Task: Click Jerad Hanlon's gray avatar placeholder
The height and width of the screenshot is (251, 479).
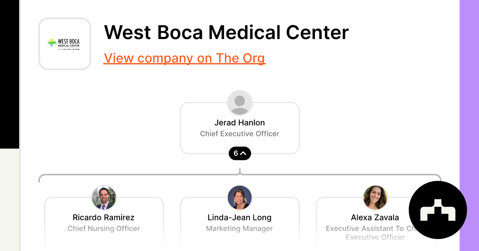Action: 239,102
